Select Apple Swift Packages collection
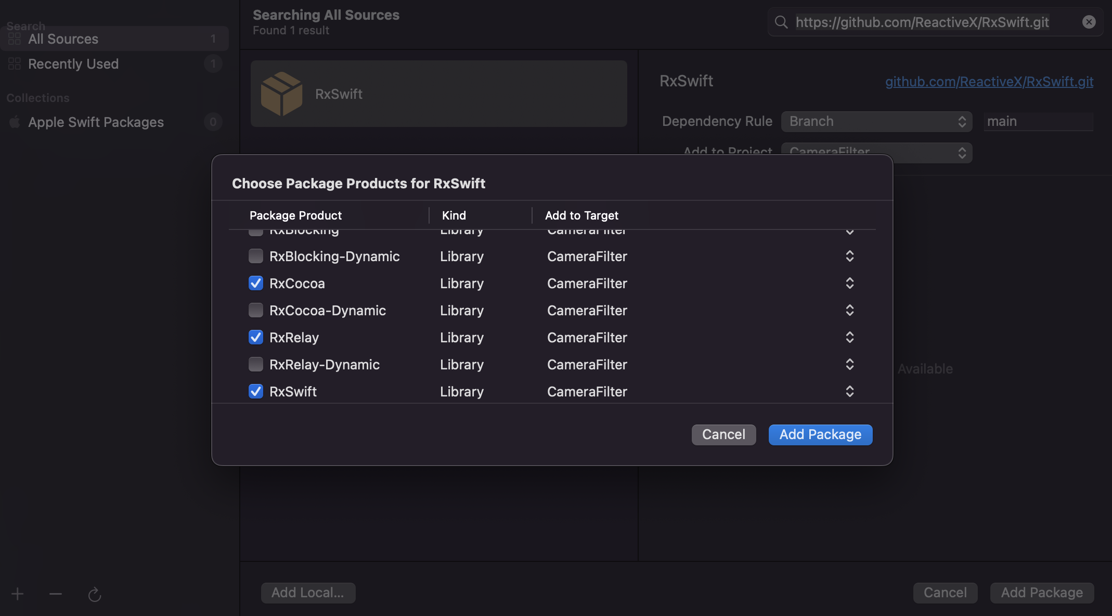The image size is (1112, 616). pyautogui.click(x=96, y=122)
